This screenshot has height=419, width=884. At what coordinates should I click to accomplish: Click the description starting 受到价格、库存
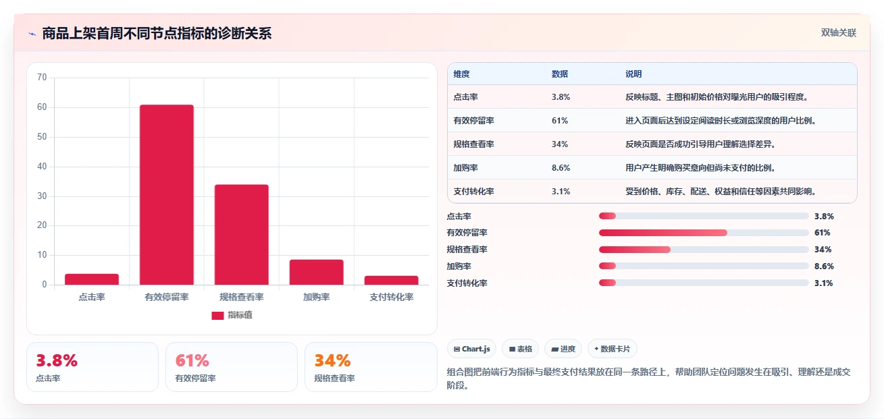[x=721, y=191]
